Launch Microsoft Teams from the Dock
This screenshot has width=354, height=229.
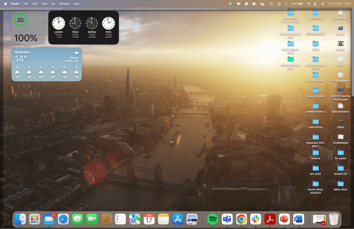click(227, 219)
